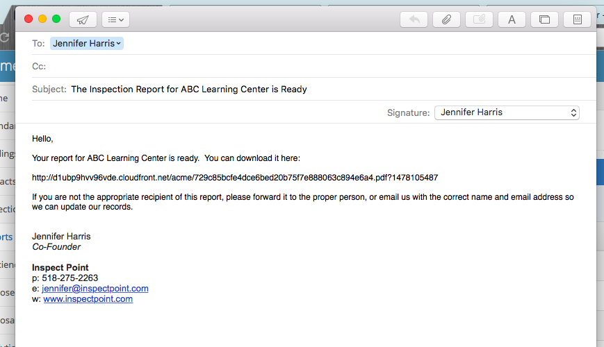Open the photo browser toolbar button

click(545, 19)
